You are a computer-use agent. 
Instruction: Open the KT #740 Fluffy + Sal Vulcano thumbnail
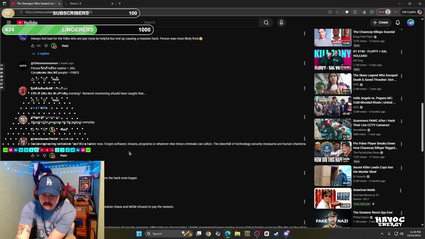click(333, 60)
